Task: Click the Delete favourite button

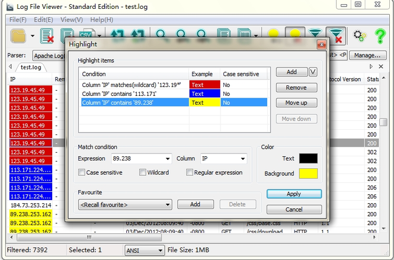Action: coord(238,204)
